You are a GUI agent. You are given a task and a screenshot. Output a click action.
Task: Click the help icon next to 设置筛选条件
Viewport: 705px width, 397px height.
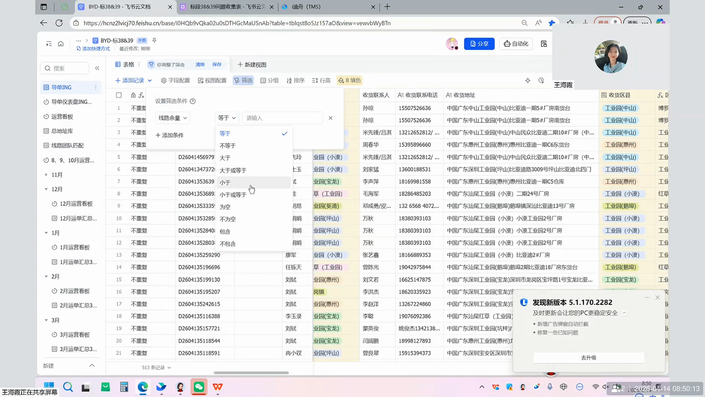click(x=193, y=101)
